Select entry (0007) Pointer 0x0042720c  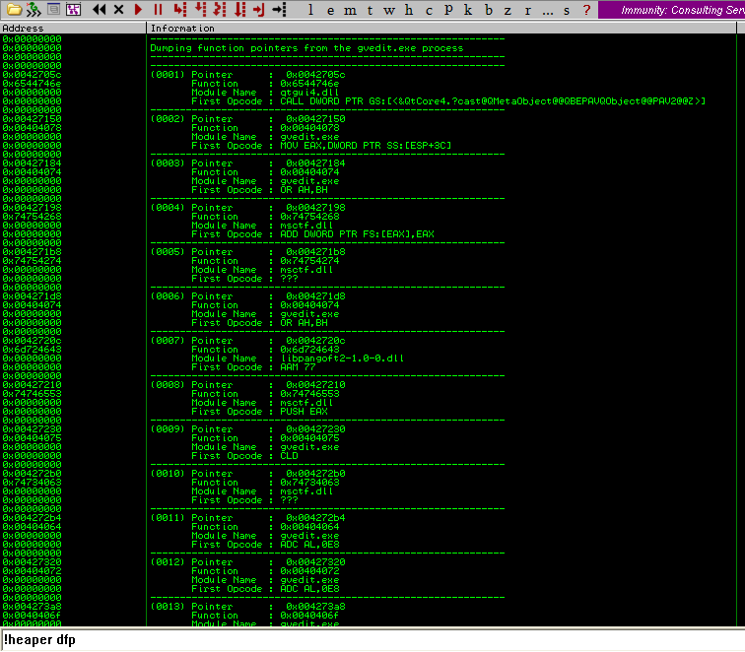(x=248, y=341)
